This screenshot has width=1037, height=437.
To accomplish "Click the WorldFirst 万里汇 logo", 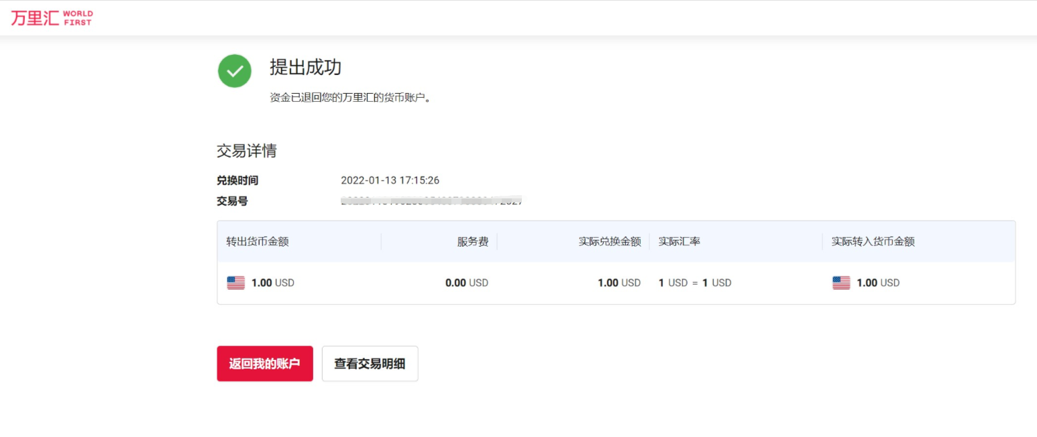I will (52, 18).
